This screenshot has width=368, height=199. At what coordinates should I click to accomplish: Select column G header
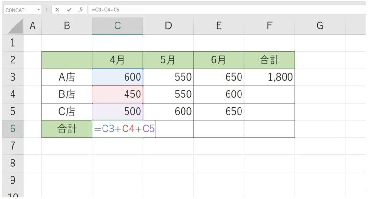[x=320, y=25]
